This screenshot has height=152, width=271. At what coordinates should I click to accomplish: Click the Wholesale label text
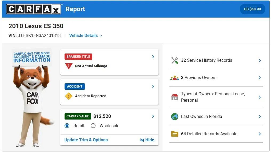pyautogui.click(x=109, y=126)
